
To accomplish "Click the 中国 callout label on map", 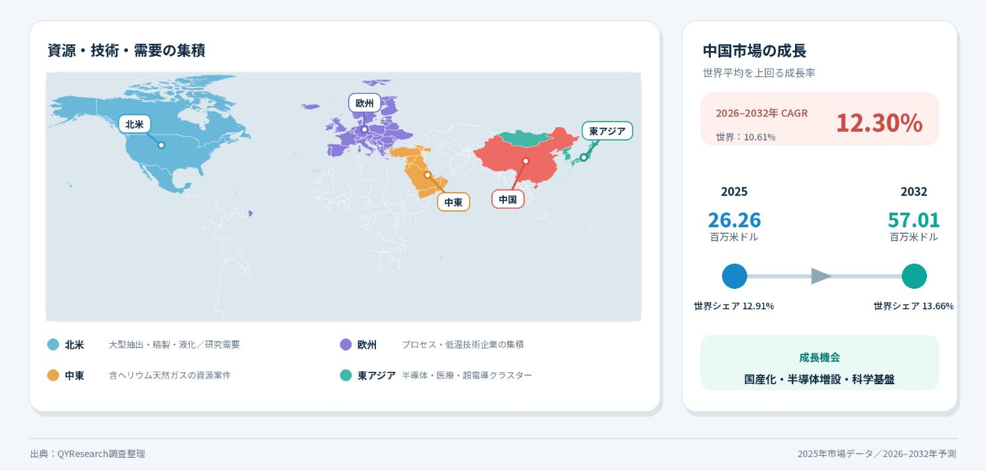I will pos(508,199).
